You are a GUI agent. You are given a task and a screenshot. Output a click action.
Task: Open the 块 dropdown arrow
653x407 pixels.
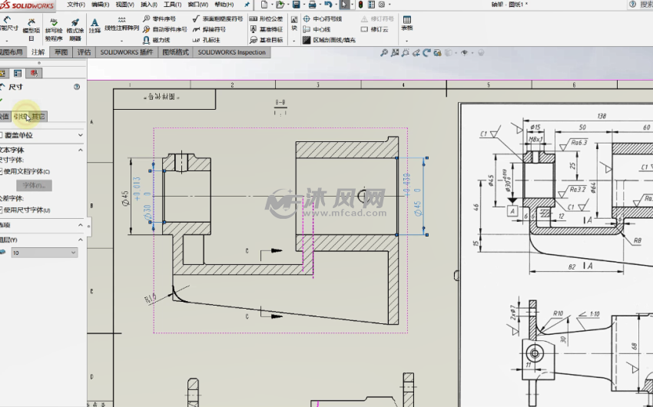click(294, 41)
